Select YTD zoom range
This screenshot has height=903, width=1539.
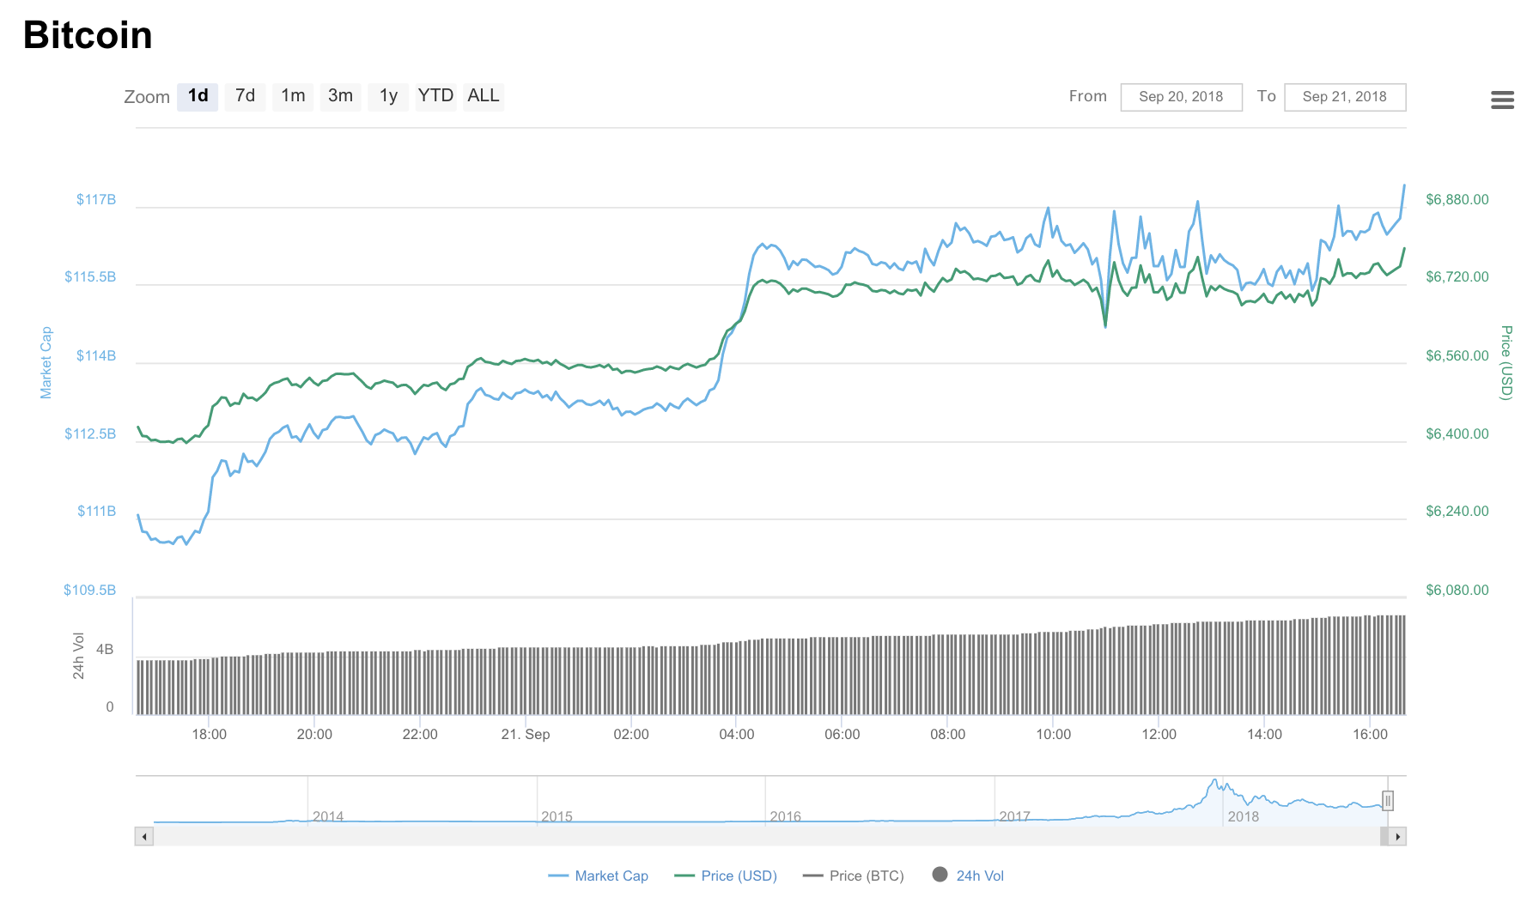[435, 96]
